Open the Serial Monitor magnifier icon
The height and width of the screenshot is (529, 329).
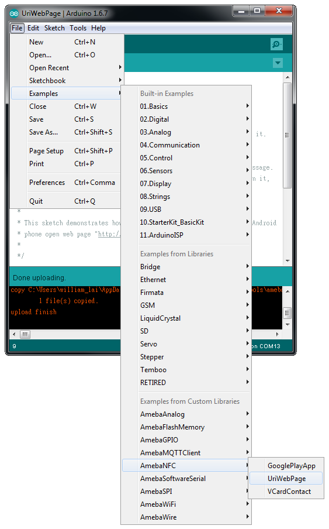point(276,44)
